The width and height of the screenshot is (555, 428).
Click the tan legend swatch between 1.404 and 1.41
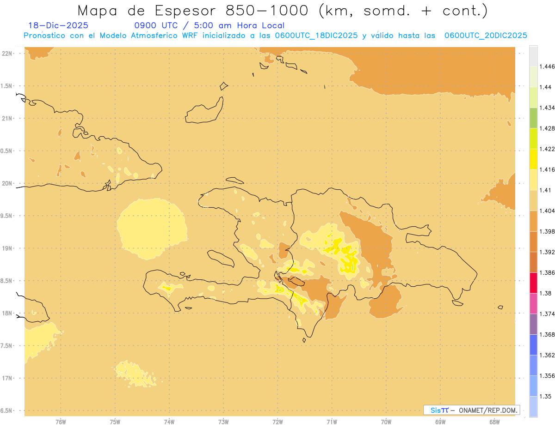point(533,200)
